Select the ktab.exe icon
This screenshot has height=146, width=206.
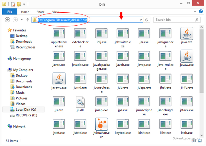pos(187,124)
